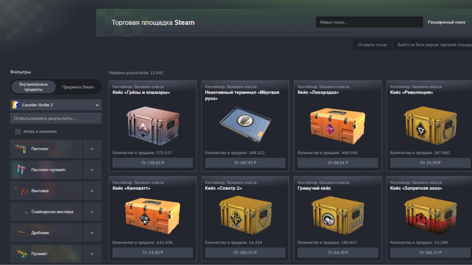Click the Кейс «Спектр 2» title

click(x=223, y=188)
